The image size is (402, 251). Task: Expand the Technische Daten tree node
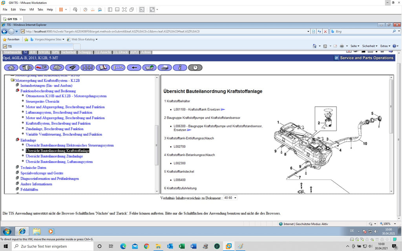[17, 167]
